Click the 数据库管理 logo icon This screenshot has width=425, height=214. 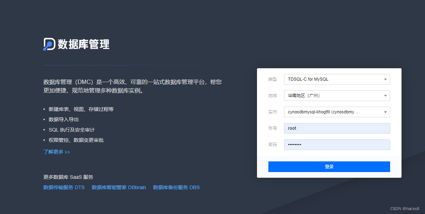(49, 44)
